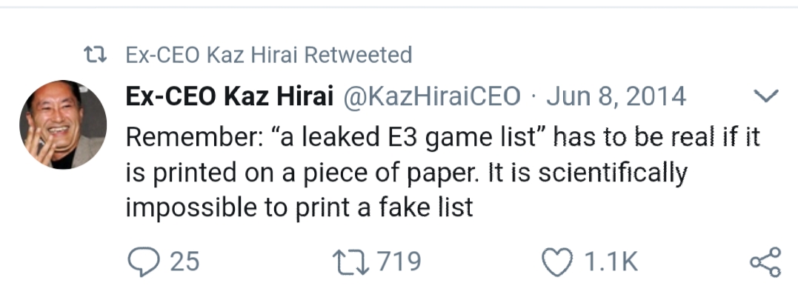Click the reply count 25
This screenshot has height=300, width=798.
pos(184,261)
